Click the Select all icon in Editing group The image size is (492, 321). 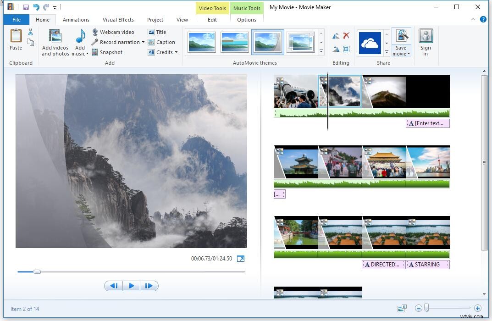(x=346, y=49)
